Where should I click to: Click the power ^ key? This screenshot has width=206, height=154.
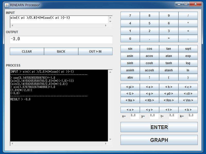(x=169, y=39)
